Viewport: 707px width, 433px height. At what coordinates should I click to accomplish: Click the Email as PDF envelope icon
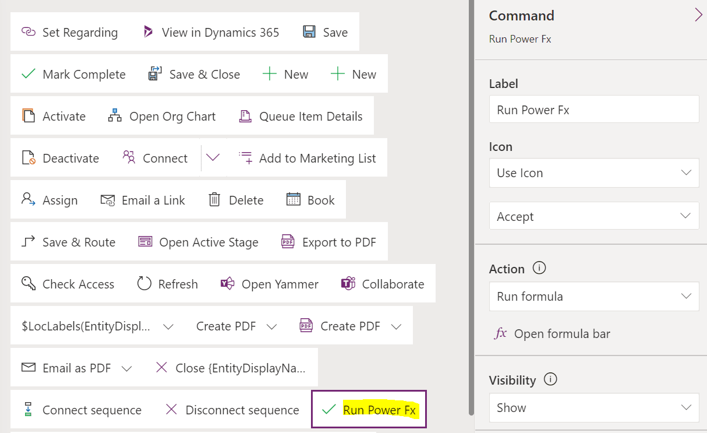click(x=29, y=368)
